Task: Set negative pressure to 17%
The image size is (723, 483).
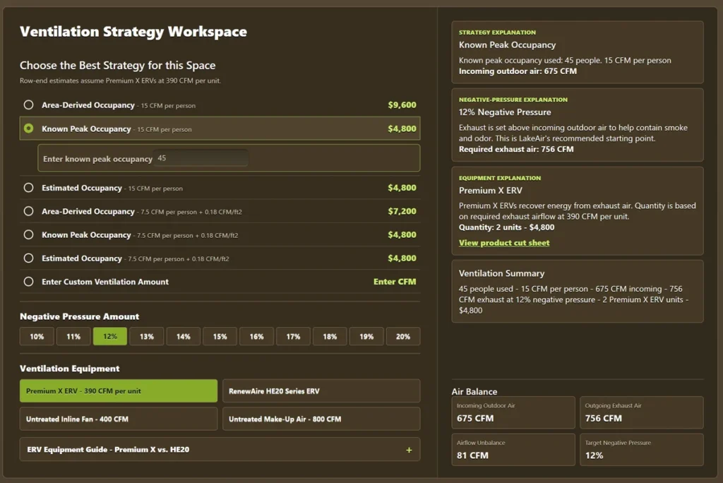Action: (293, 336)
